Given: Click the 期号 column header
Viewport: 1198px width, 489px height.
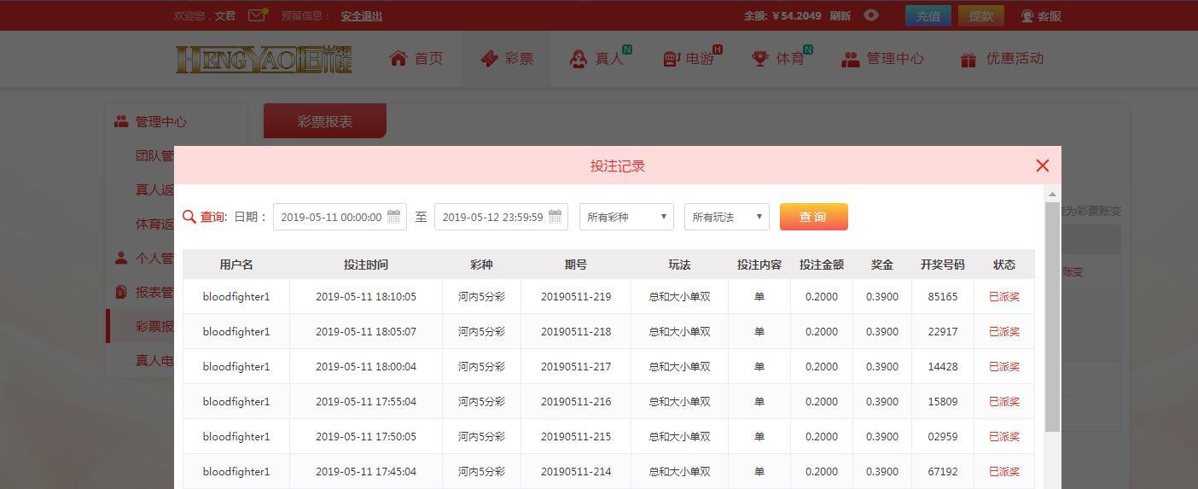Looking at the screenshot, I should pyautogui.click(x=576, y=265).
